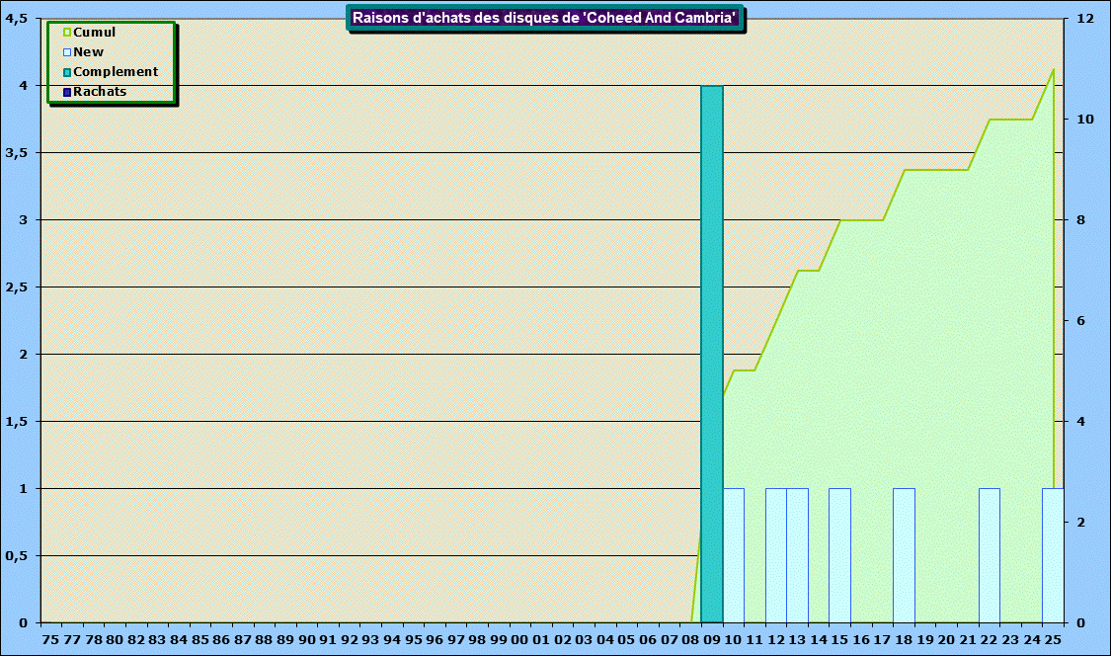Click the New bar for year 22
Image resolution: width=1111 pixels, height=656 pixels.
pos(990,555)
